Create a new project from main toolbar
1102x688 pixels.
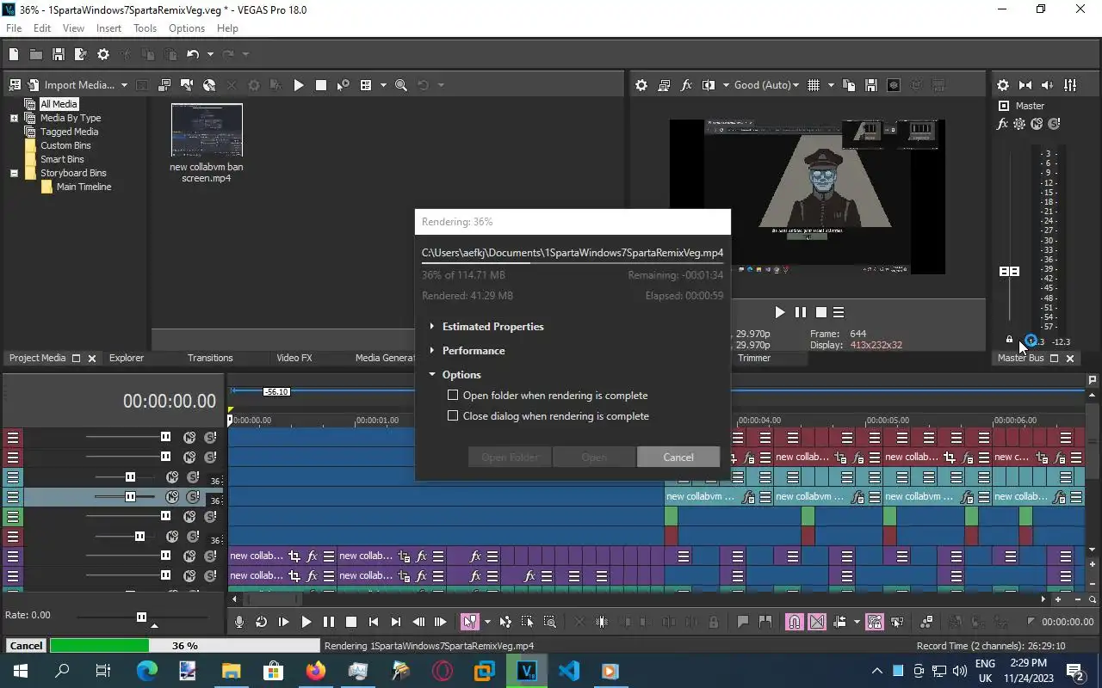pyautogui.click(x=14, y=54)
